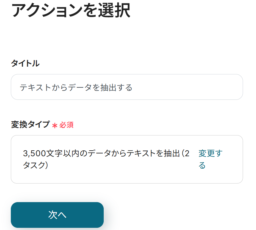Screen dimensions: 256x230
Task: Click the 3,500 number in conversion type
Action: (x=34, y=153)
